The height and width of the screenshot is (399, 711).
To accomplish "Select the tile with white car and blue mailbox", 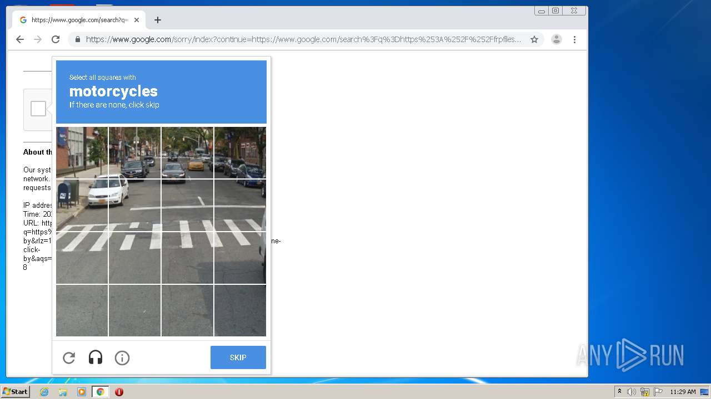I will tap(82, 206).
